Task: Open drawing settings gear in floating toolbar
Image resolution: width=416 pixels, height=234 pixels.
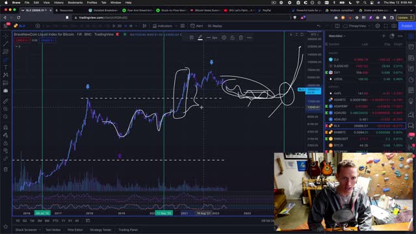Action: pyautogui.click(x=224, y=38)
